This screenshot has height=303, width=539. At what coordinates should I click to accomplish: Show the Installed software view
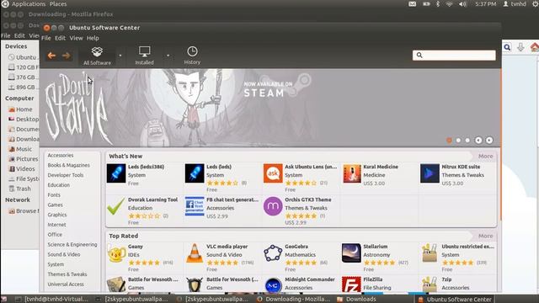click(144, 56)
